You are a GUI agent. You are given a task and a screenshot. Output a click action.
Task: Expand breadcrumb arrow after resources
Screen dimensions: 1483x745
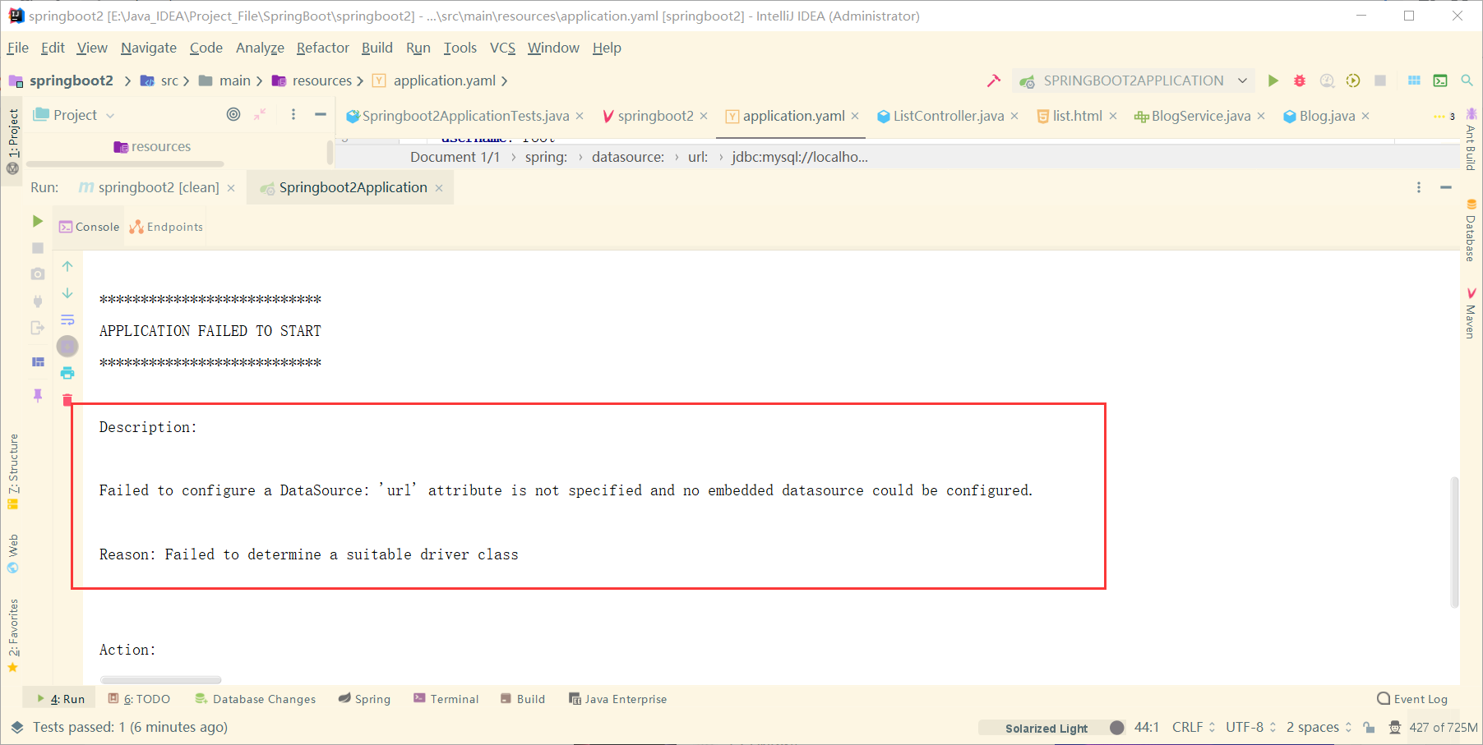pos(360,80)
